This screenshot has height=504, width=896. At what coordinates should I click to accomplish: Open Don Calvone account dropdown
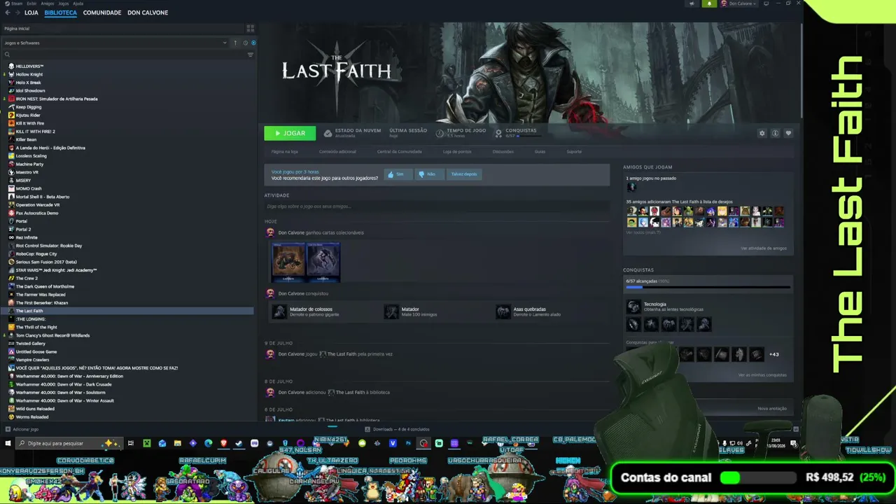coord(739,3)
